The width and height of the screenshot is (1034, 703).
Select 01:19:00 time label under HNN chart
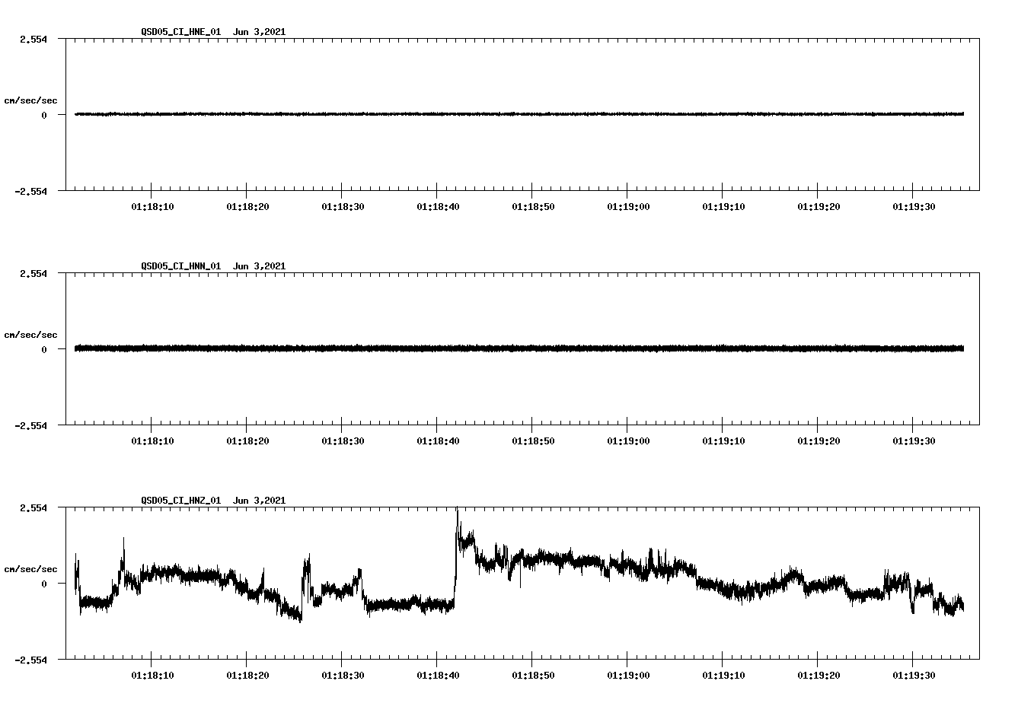click(x=628, y=441)
